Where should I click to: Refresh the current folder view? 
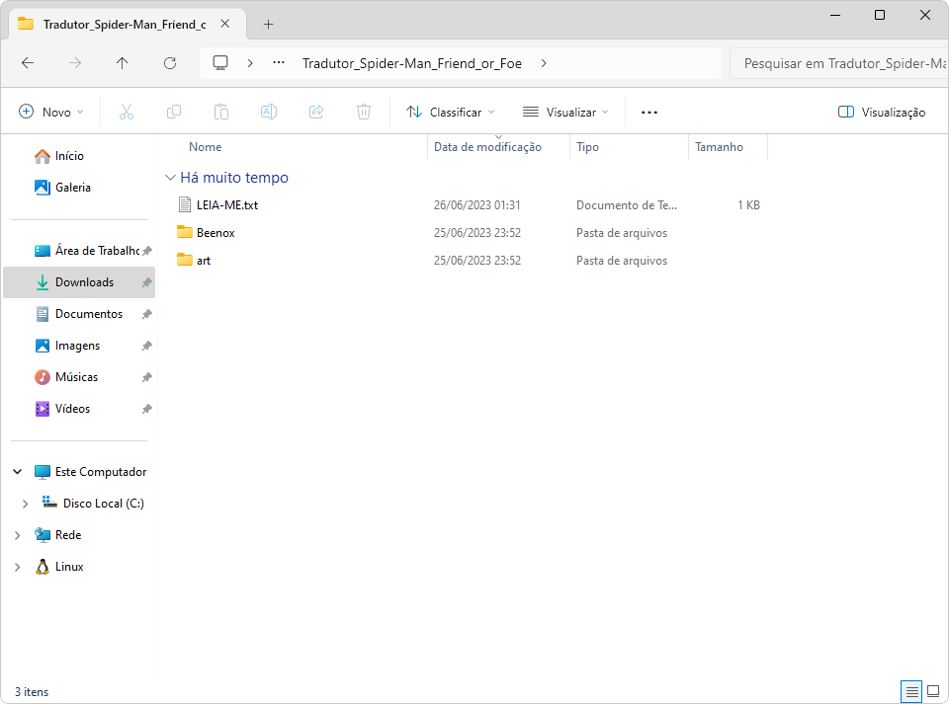click(170, 63)
